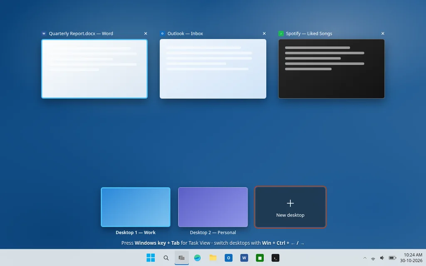
Task: Click the Quarterly Report.docx — Word title
Action: [x=81, y=33]
